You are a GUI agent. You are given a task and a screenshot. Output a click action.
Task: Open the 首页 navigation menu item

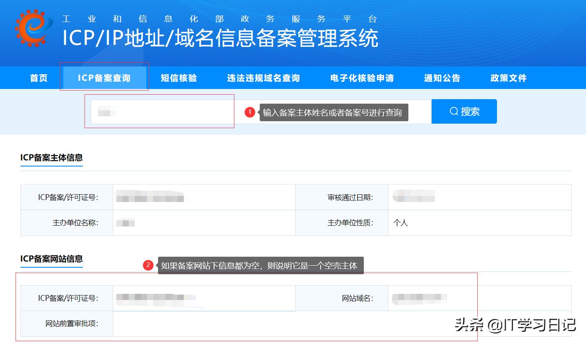coord(38,78)
